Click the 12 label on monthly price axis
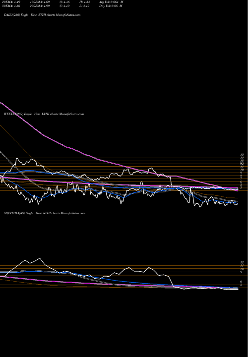 [x=242, y=262]
